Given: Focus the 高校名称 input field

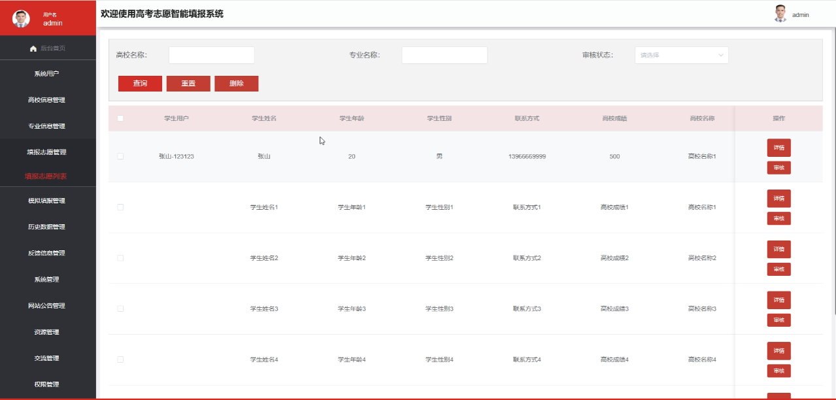Looking at the screenshot, I should [212, 55].
